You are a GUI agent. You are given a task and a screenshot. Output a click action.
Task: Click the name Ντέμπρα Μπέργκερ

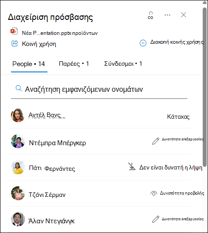click(x=58, y=143)
